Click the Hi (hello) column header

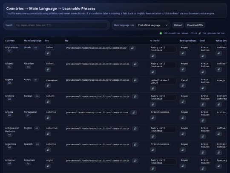155,41
